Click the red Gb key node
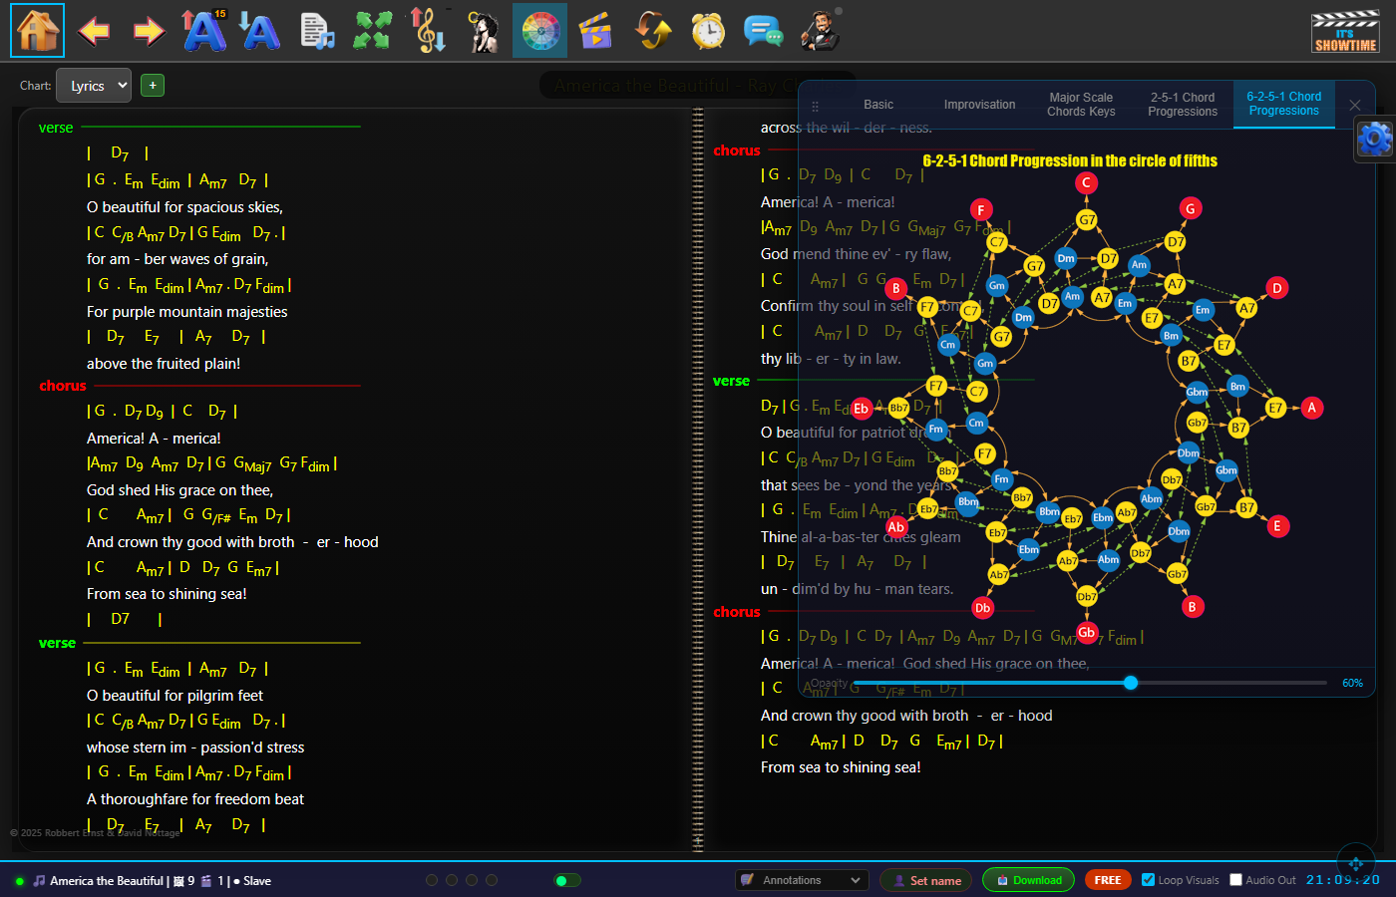This screenshot has width=1396, height=897. pyautogui.click(x=1087, y=632)
